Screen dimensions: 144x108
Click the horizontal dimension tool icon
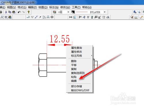pos(71,17)
